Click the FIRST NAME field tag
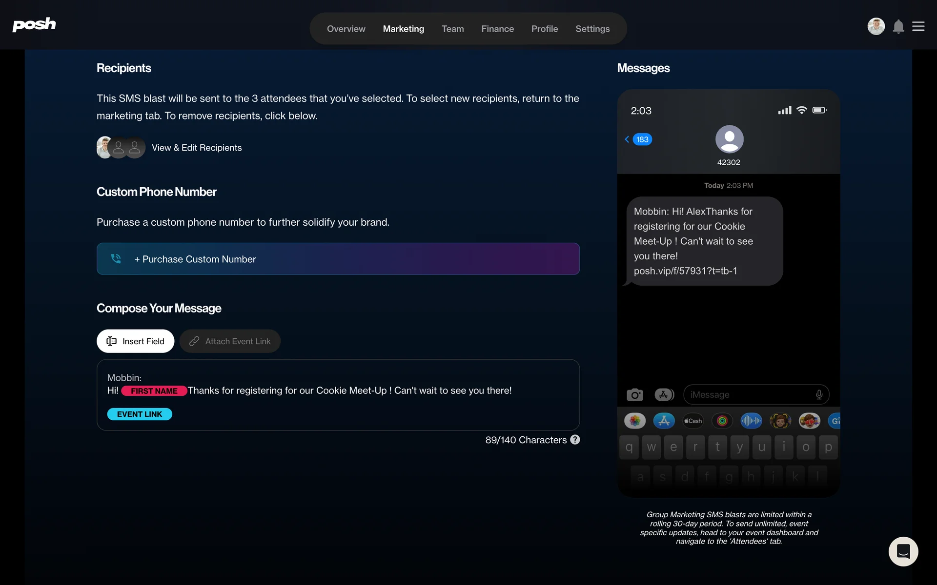The height and width of the screenshot is (585, 937). point(154,391)
